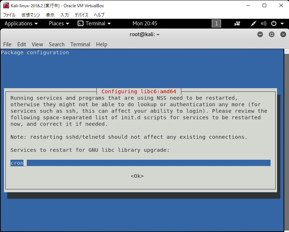Open VirtualBox 仮想マシン menu
Image resolution: width=289 pixels, height=232 pixels.
pos(31,15)
